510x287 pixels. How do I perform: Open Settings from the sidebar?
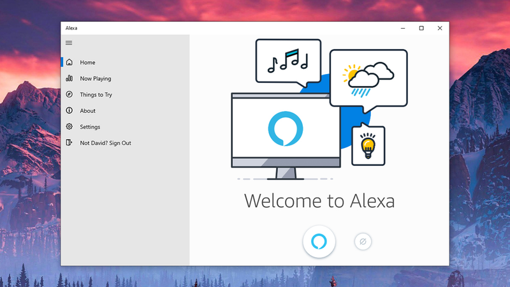click(x=125, y=126)
